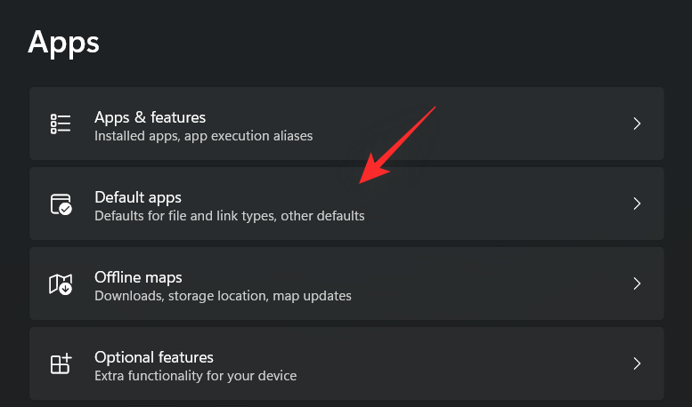The image size is (692, 407).
Task: Click the Optional features grid-plus icon
Action: click(61, 363)
